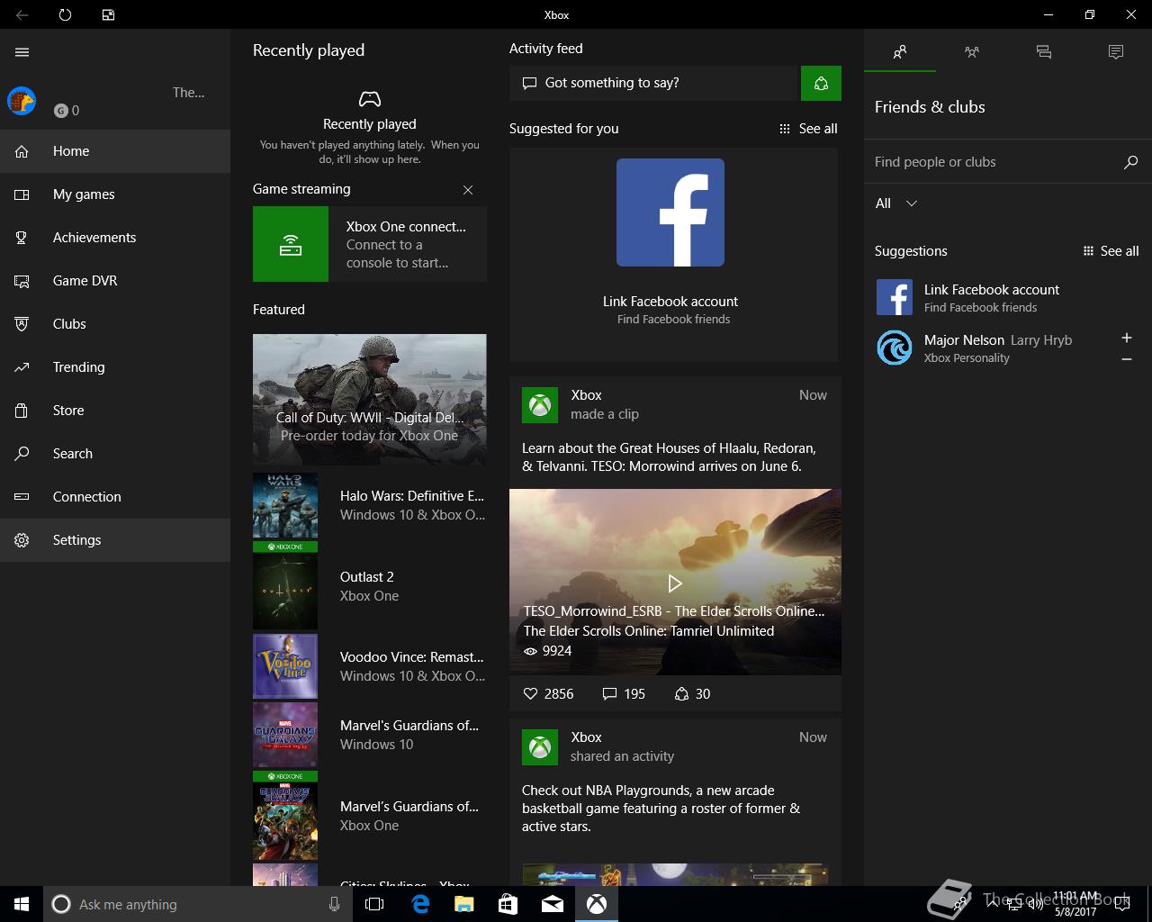This screenshot has height=922, width=1152.
Task: Click the Connection console icon
Action: [x=22, y=497]
